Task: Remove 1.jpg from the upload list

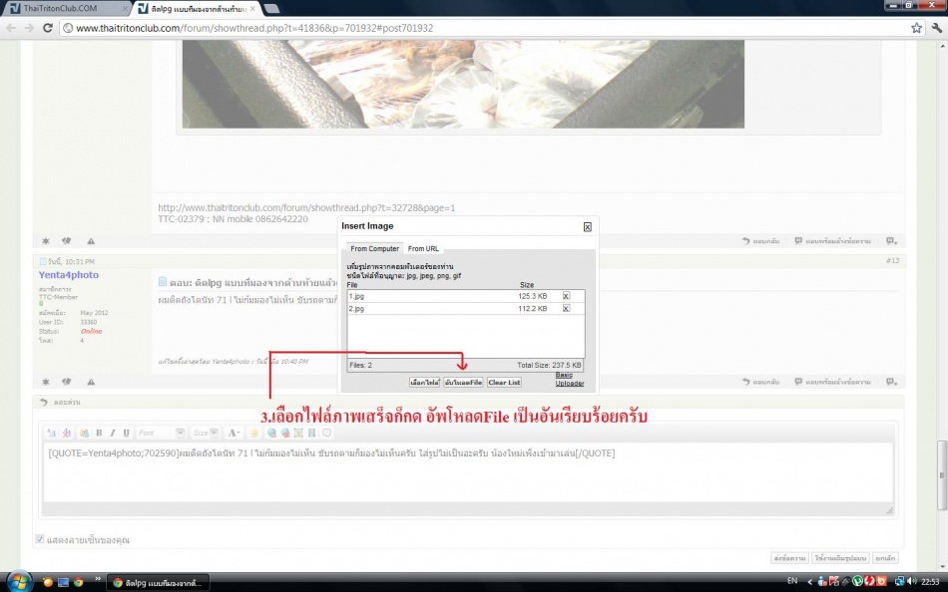Action: point(566,296)
